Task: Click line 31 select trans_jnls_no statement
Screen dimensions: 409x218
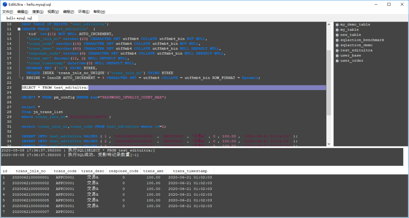Action: [x=94, y=126]
